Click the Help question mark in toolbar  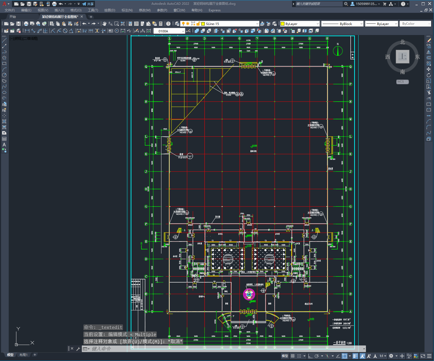coord(168,24)
